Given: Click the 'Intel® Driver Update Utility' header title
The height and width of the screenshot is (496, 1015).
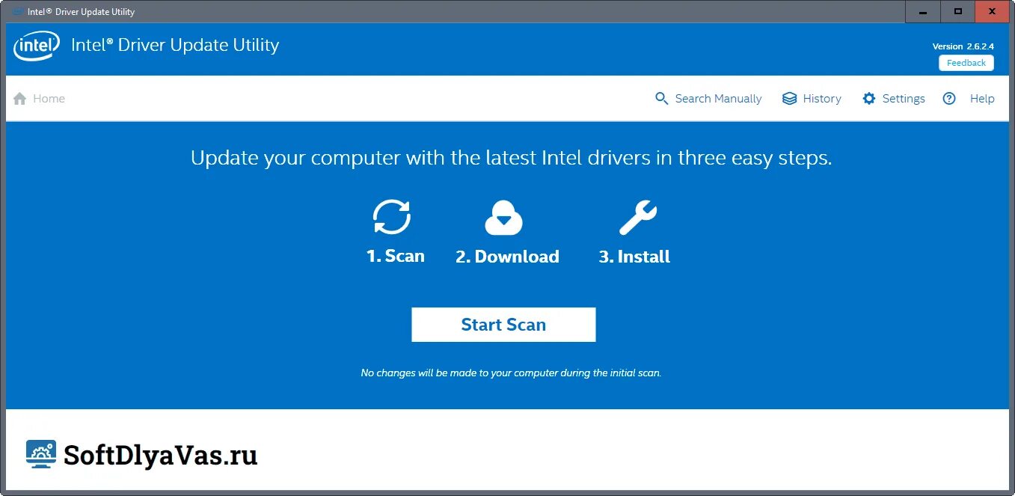Looking at the screenshot, I should pos(175,45).
